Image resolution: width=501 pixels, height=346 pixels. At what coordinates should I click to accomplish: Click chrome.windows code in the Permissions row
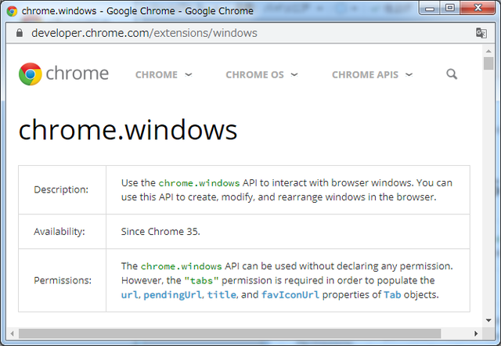coord(181,266)
